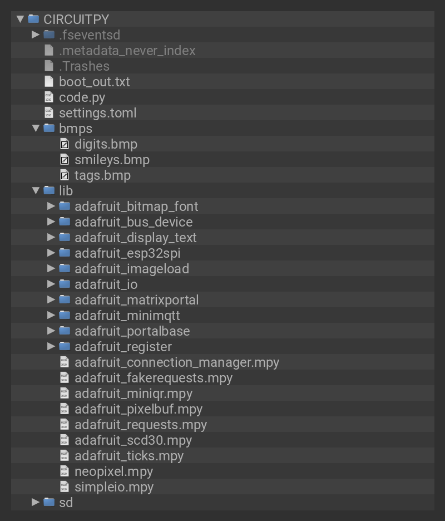Select adafruit_requests.mpy file name

(x=140, y=425)
